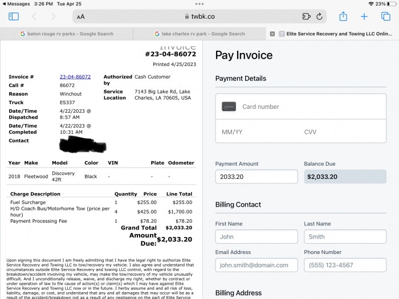This screenshot has height=299, width=399.
Task: Return to Messages app via status bar
Action: (16, 3)
